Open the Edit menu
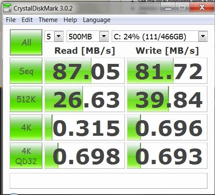 tap(27, 20)
